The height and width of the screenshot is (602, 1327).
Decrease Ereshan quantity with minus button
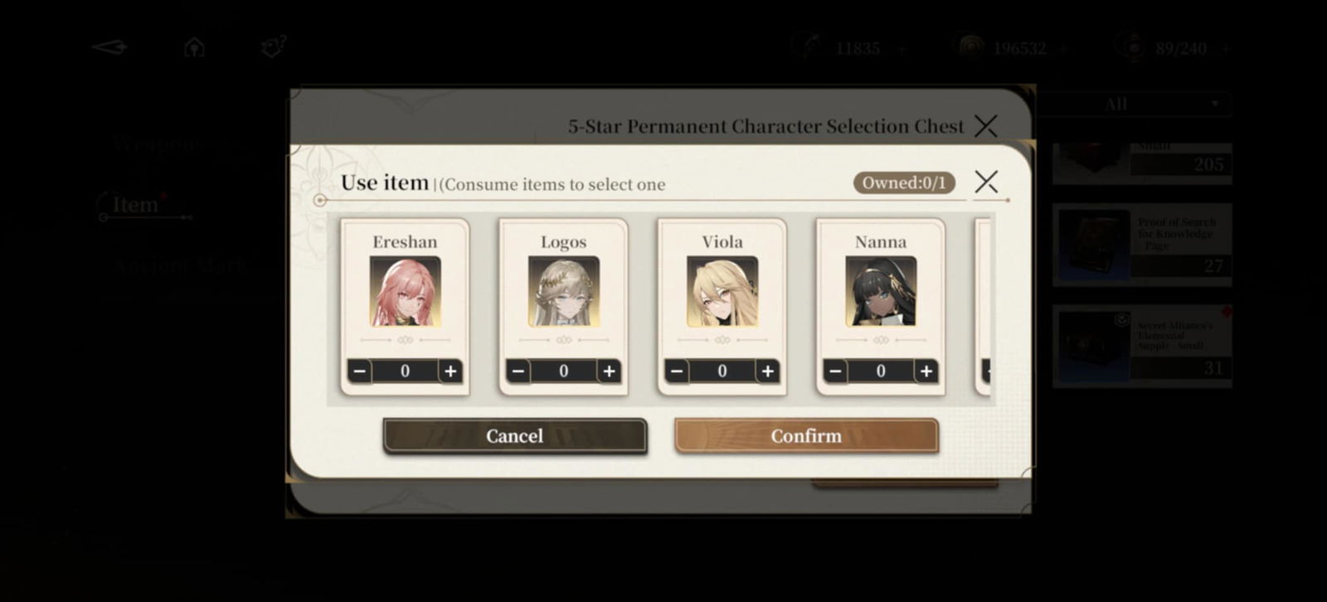click(359, 371)
